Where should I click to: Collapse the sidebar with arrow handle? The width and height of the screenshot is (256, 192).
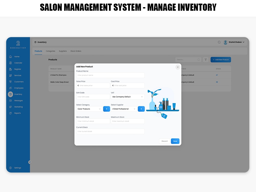pyautogui.click(x=30, y=162)
